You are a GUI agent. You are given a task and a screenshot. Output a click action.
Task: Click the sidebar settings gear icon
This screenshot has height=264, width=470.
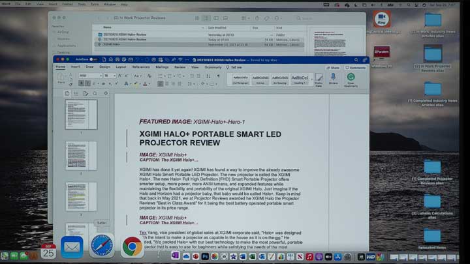(106, 93)
